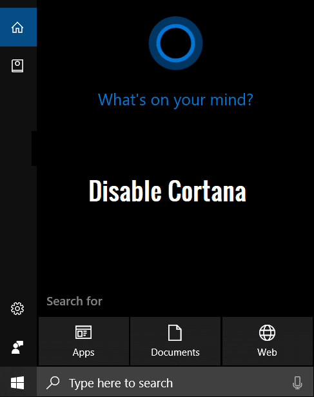
Task: Click the Cortana circle logo
Action: pos(175,43)
